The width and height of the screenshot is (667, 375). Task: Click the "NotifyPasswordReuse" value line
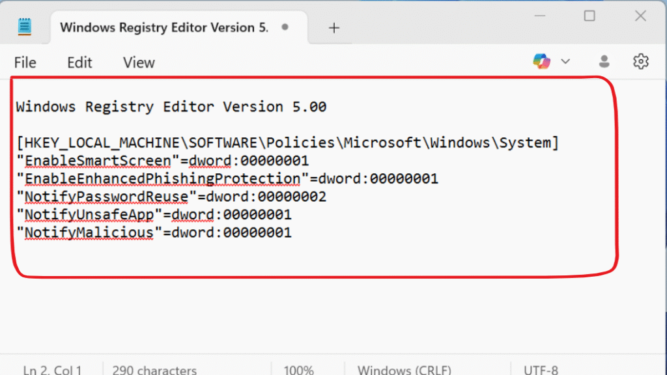tap(171, 197)
